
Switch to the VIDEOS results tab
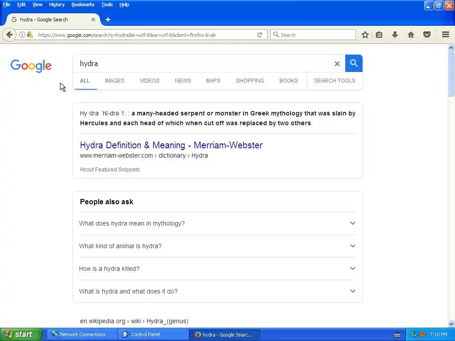pos(149,81)
